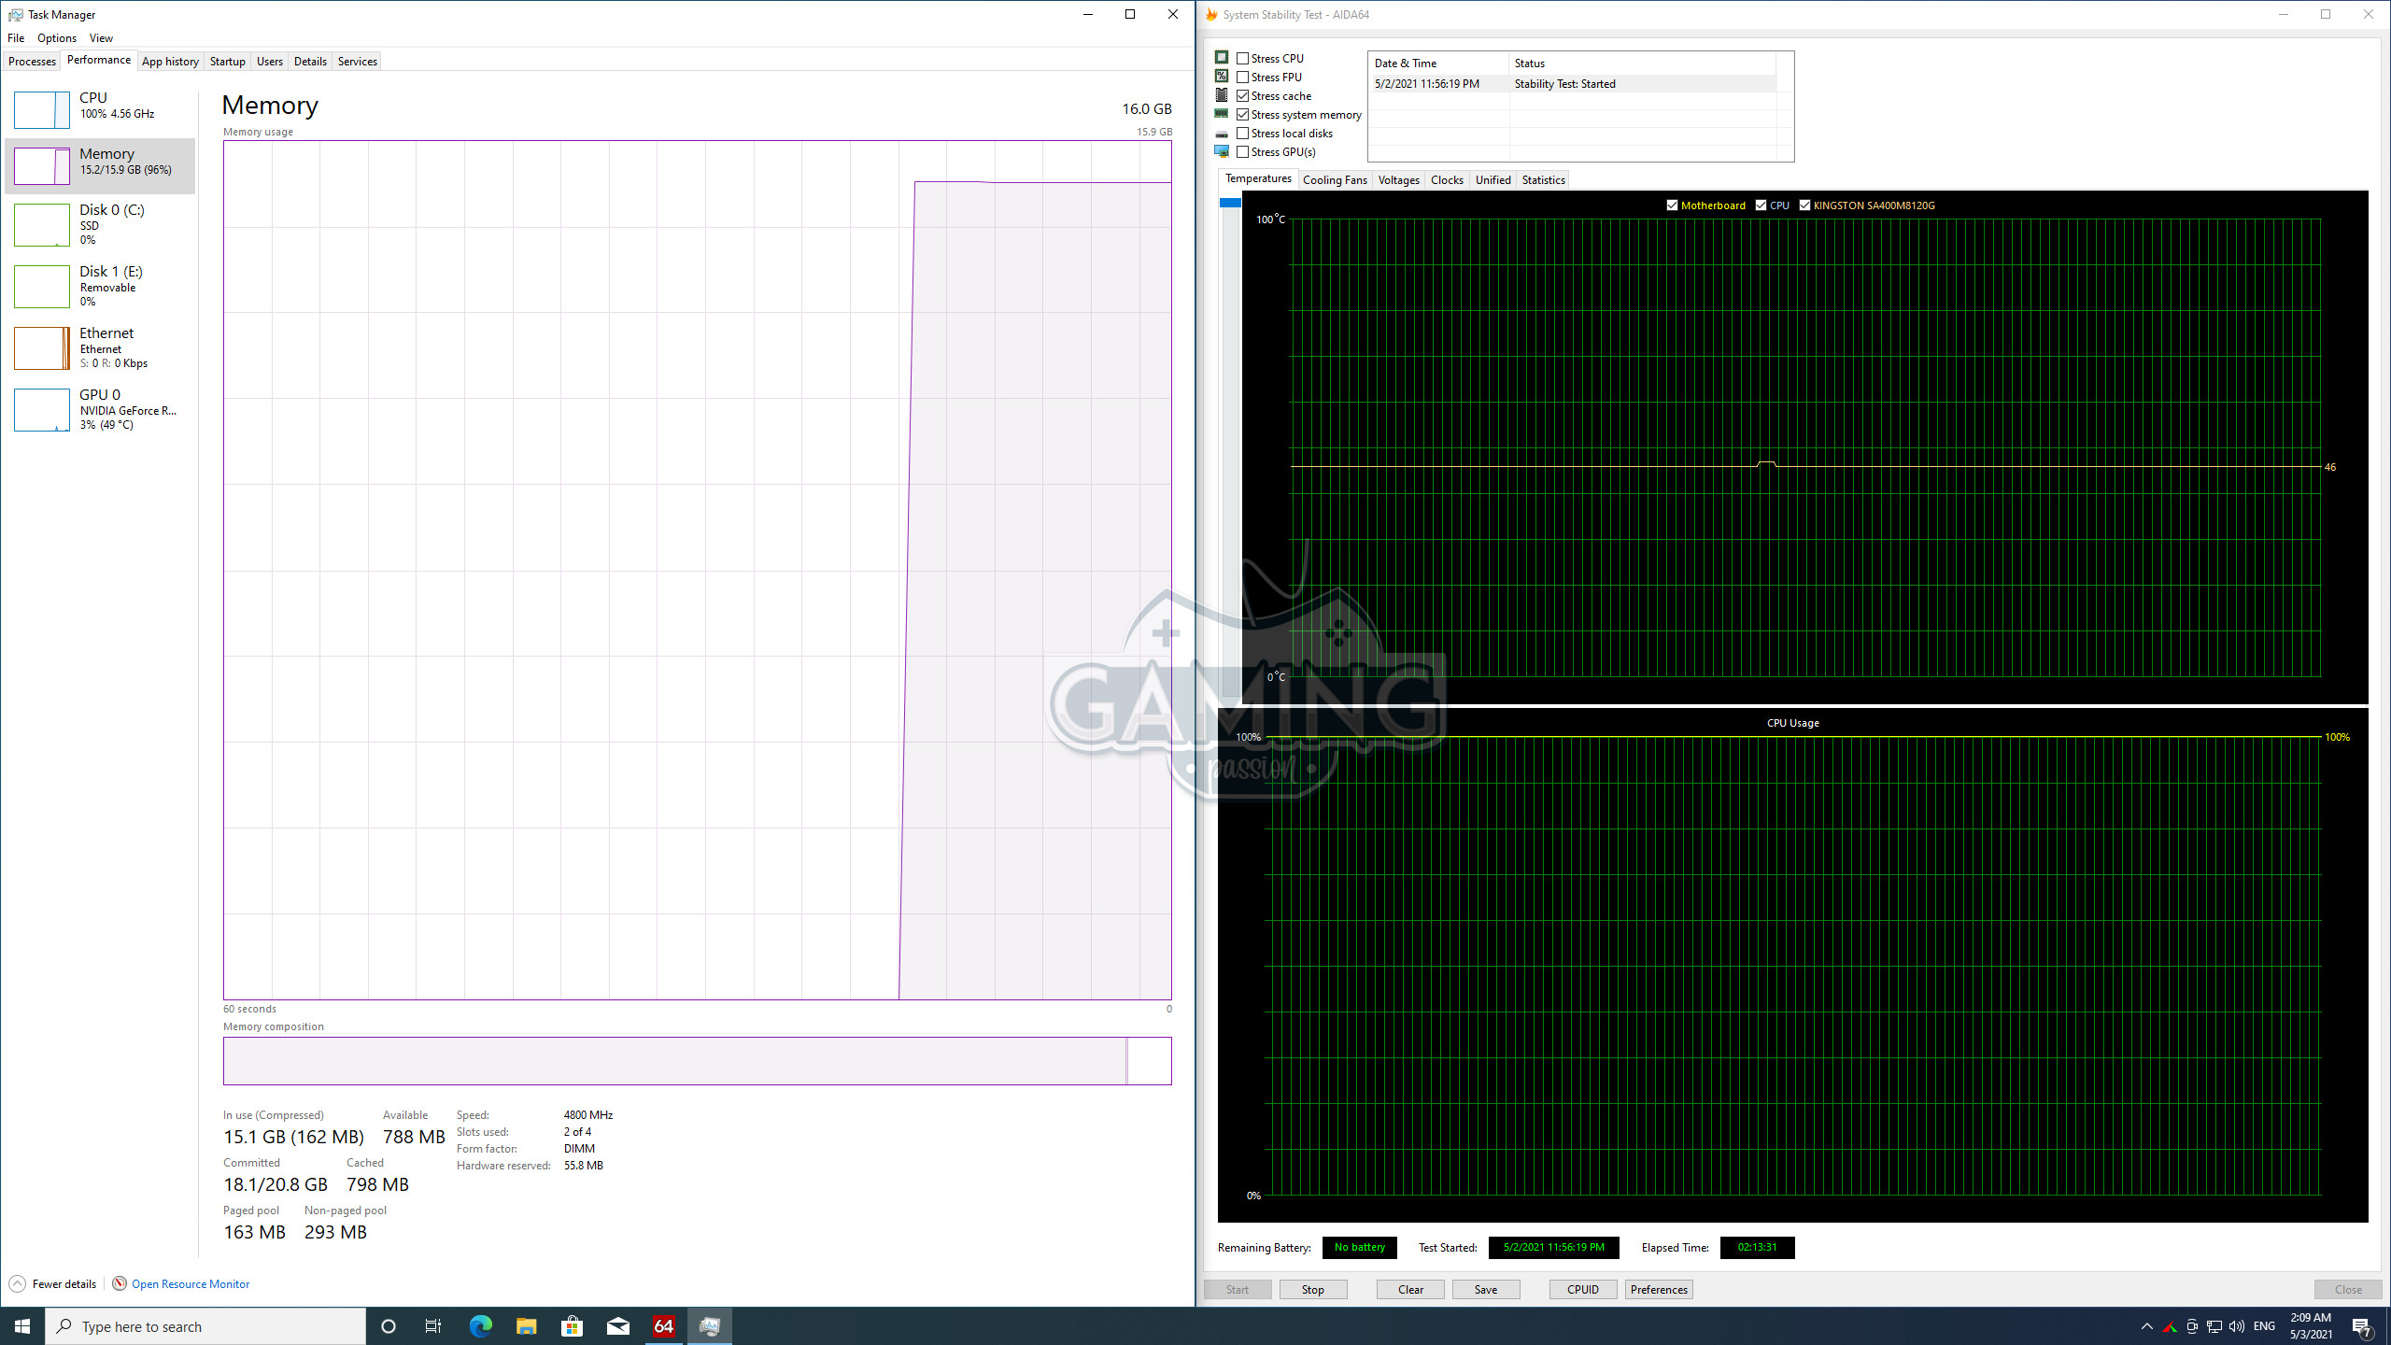Enable the Stress CPU checkbox

coord(1243,58)
